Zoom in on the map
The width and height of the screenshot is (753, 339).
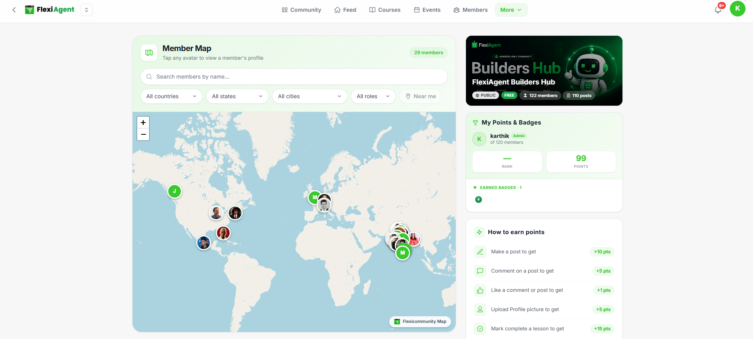tap(143, 123)
